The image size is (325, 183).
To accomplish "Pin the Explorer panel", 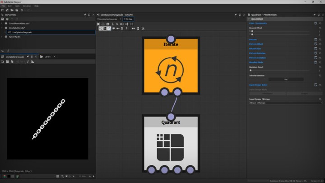I will coord(86,14).
